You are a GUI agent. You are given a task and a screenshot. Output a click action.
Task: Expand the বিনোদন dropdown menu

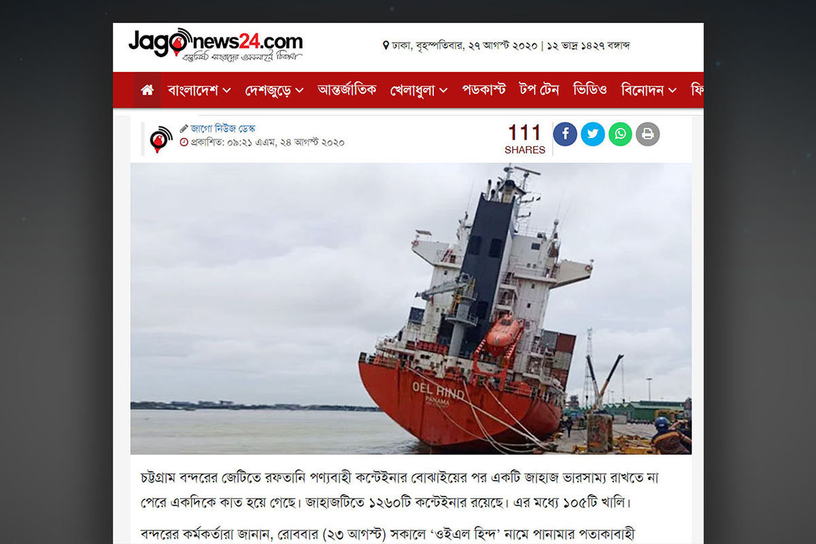pos(649,90)
